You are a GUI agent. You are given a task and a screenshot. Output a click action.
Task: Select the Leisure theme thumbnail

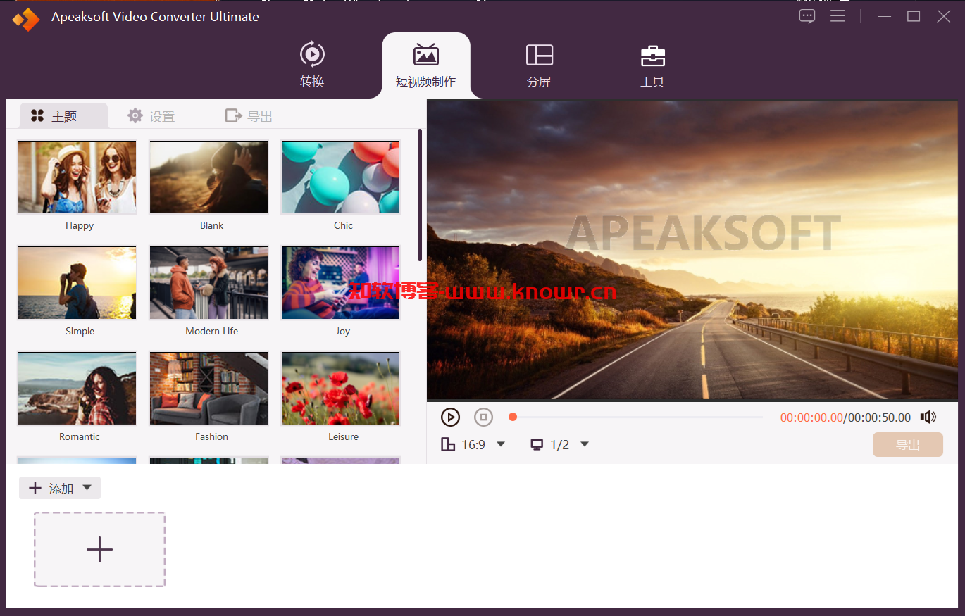click(x=341, y=389)
